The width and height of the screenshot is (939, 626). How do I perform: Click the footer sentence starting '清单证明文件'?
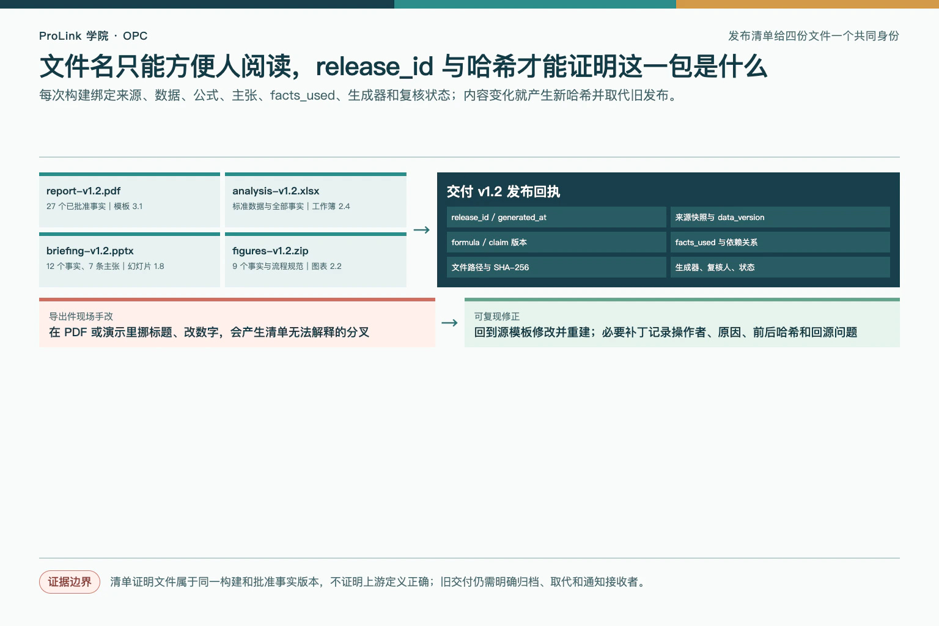[378, 582]
